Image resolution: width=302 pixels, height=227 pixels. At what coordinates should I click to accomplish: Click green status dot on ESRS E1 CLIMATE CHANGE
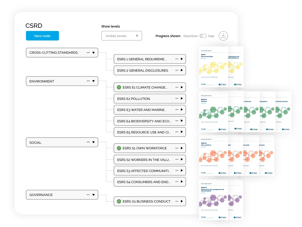click(x=119, y=88)
